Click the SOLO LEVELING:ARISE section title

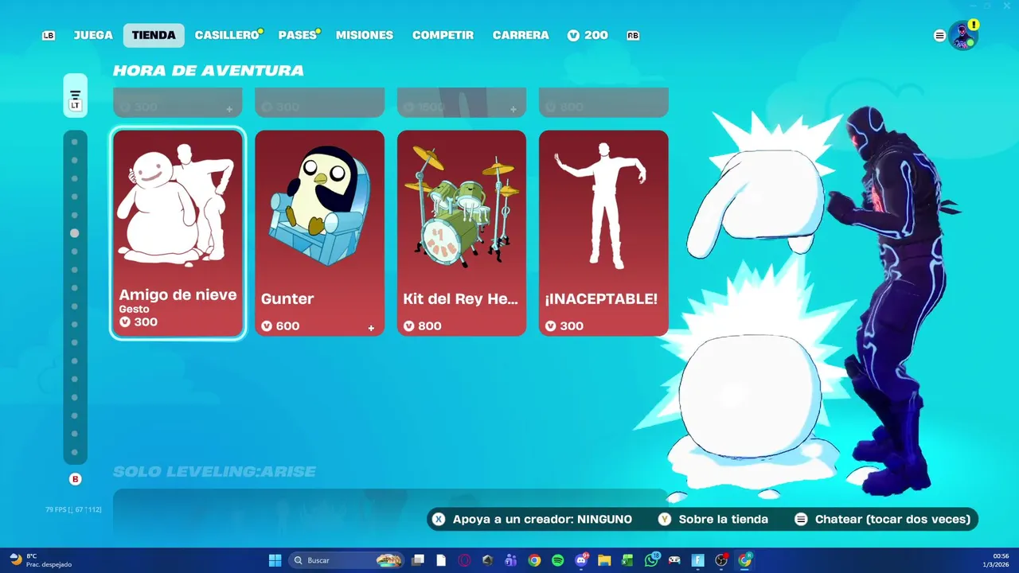pyautogui.click(x=214, y=472)
